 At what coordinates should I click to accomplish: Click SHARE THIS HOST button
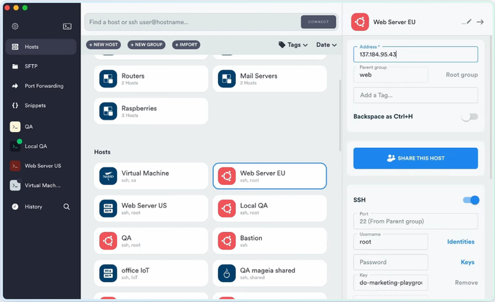tap(415, 158)
